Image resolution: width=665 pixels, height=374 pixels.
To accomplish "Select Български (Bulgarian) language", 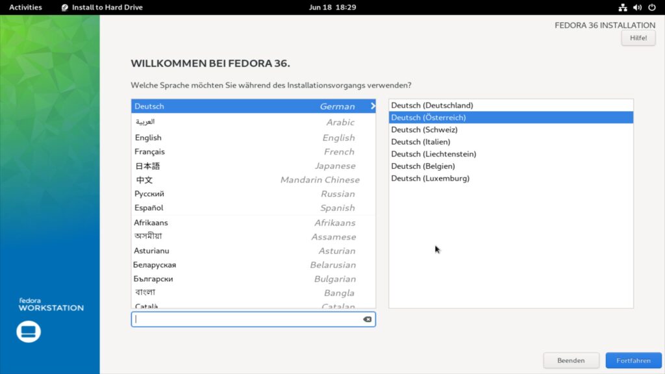I will tap(253, 279).
